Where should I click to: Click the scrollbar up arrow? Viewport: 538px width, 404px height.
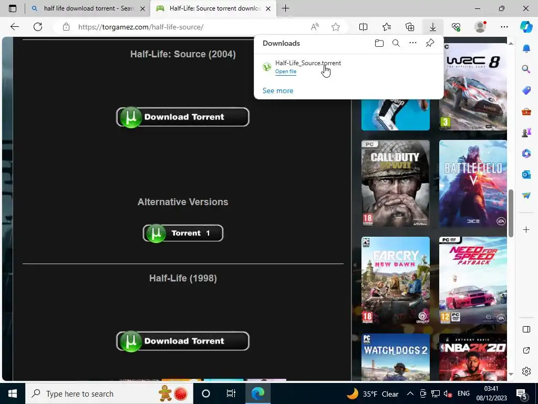pos(511,43)
